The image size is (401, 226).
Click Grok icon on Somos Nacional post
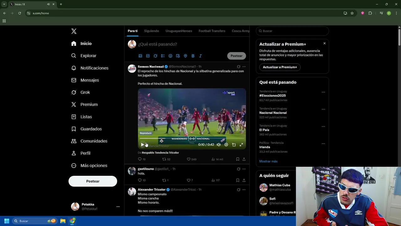[x=238, y=67]
